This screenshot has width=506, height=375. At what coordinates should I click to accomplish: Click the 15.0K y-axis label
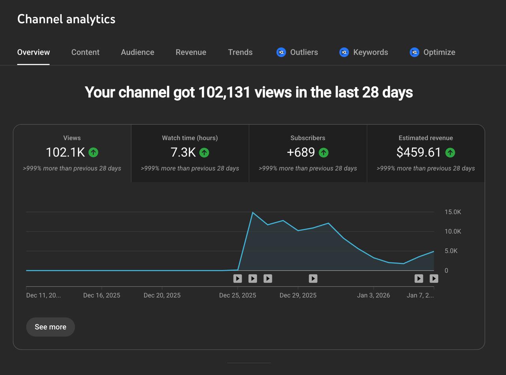[453, 212]
